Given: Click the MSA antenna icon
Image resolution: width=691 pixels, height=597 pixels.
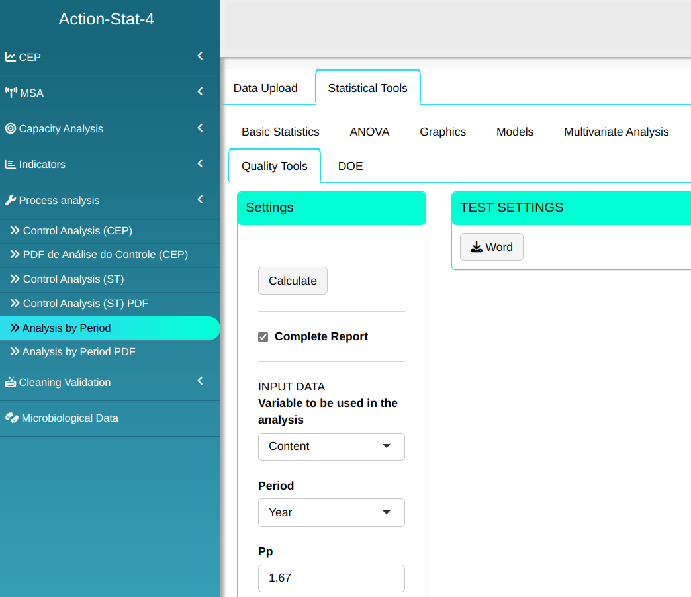Looking at the screenshot, I should tap(11, 93).
